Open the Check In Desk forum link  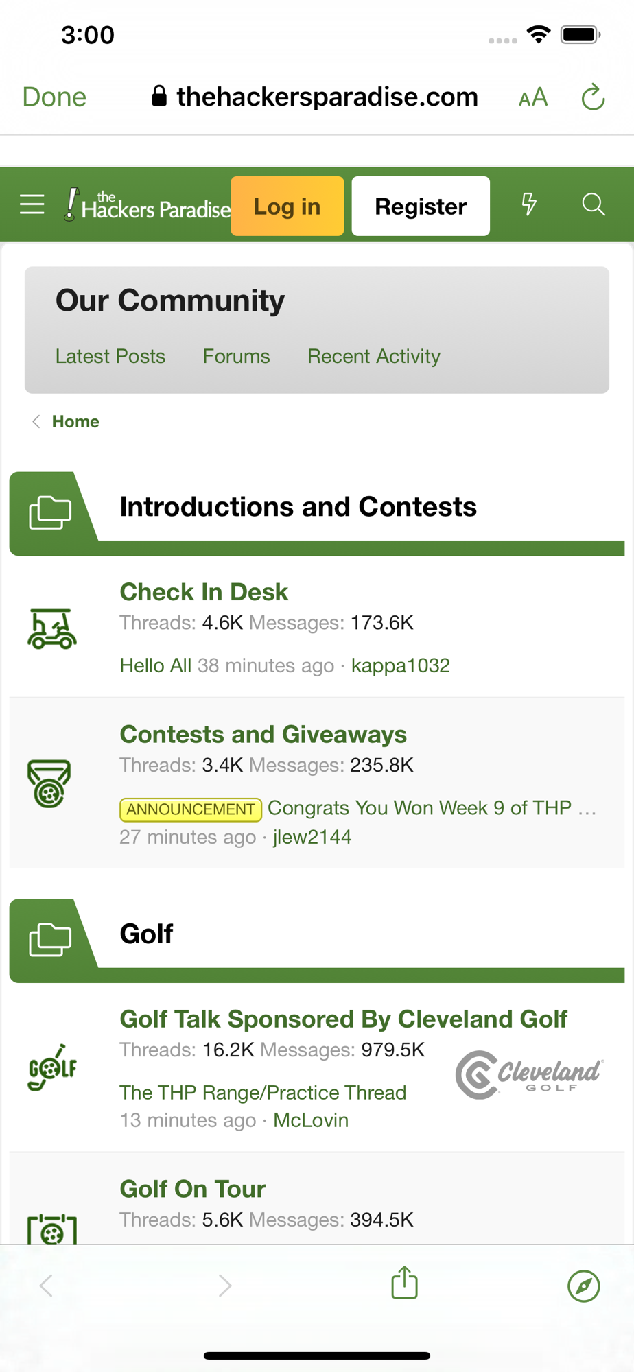tap(204, 592)
